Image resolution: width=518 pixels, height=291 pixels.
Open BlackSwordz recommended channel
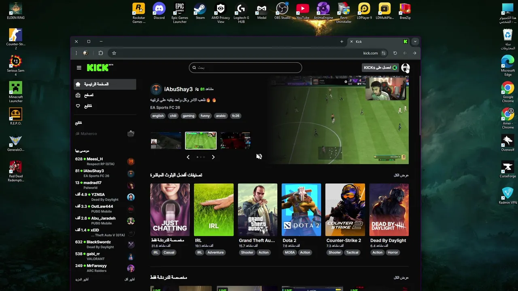click(105, 244)
